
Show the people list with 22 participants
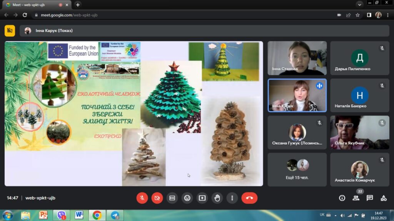[x=356, y=198]
